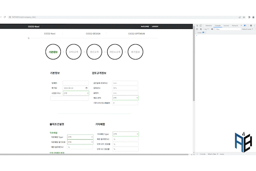
Task: Click the LOGOUT link
Action: pyautogui.click(x=155, y=26)
